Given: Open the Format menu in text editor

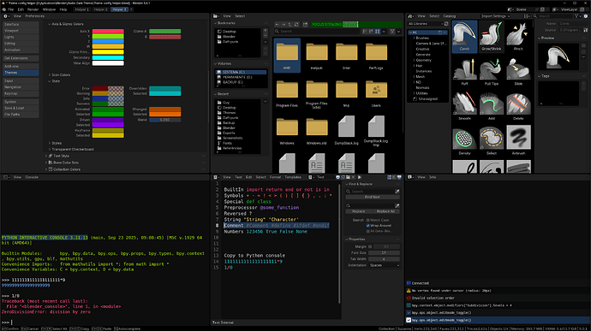Looking at the screenshot, I should (x=275, y=177).
